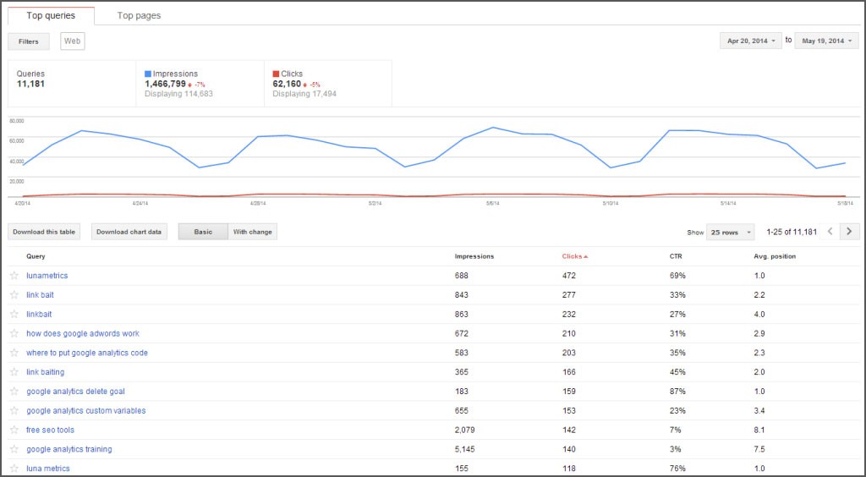Click the blue Impressions color swatch

(x=148, y=74)
